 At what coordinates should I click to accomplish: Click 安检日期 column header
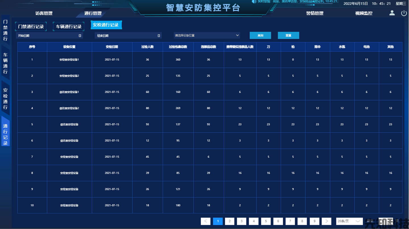[x=112, y=47]
